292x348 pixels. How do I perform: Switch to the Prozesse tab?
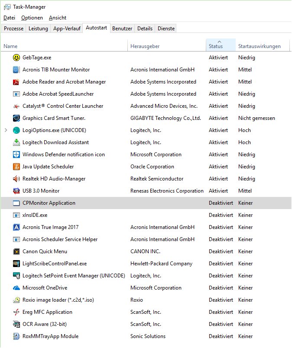pyautogui.click(x=13, y=29)
